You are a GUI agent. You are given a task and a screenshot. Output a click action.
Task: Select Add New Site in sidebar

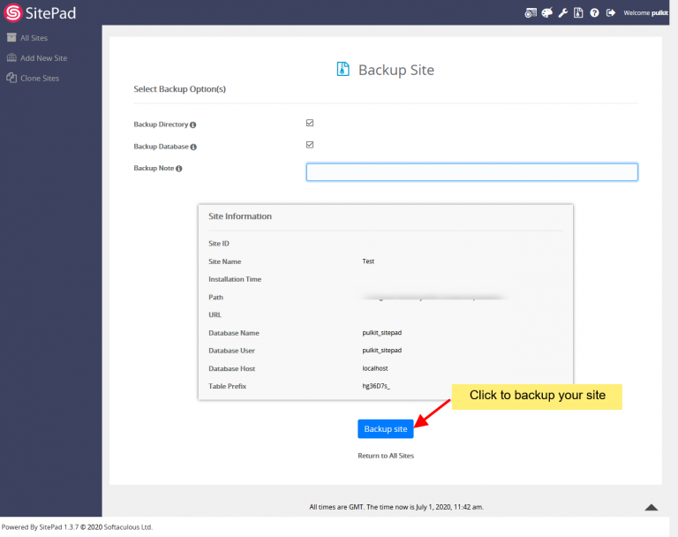(x=42, y=58)
